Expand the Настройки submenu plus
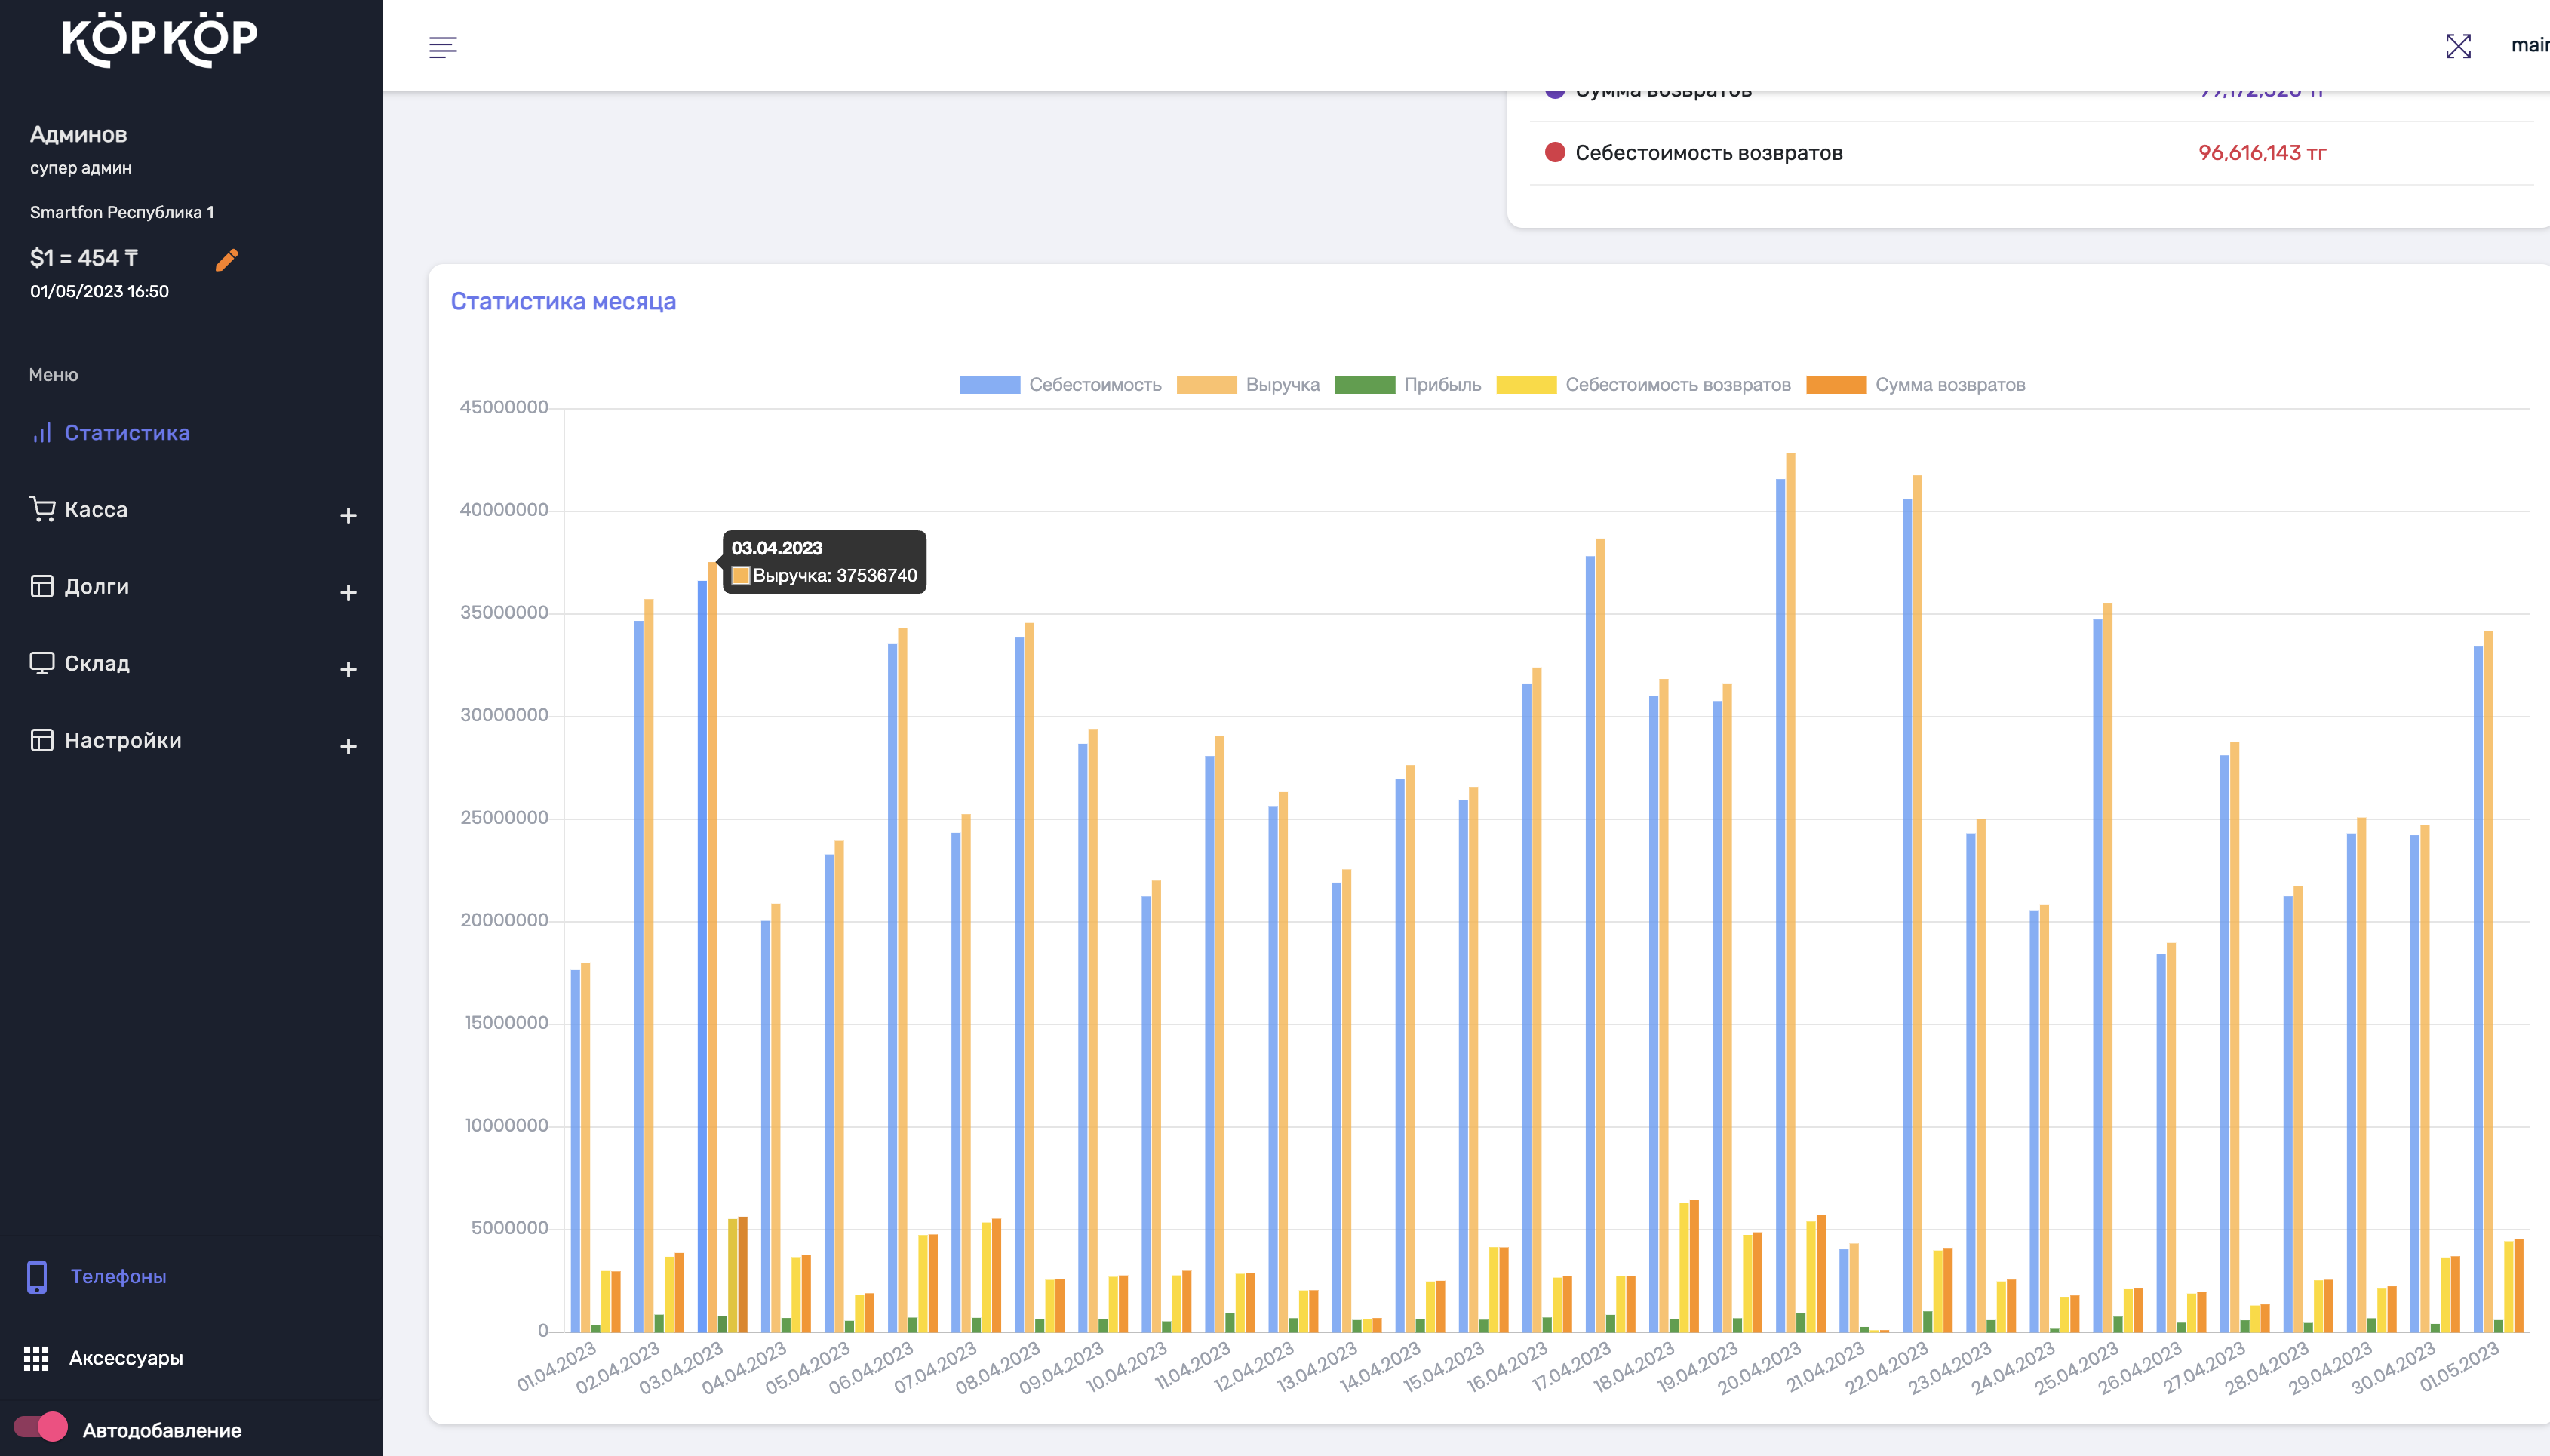Image resolution: width=2550 pixels, height=1456 pixels. click(348, 747)
